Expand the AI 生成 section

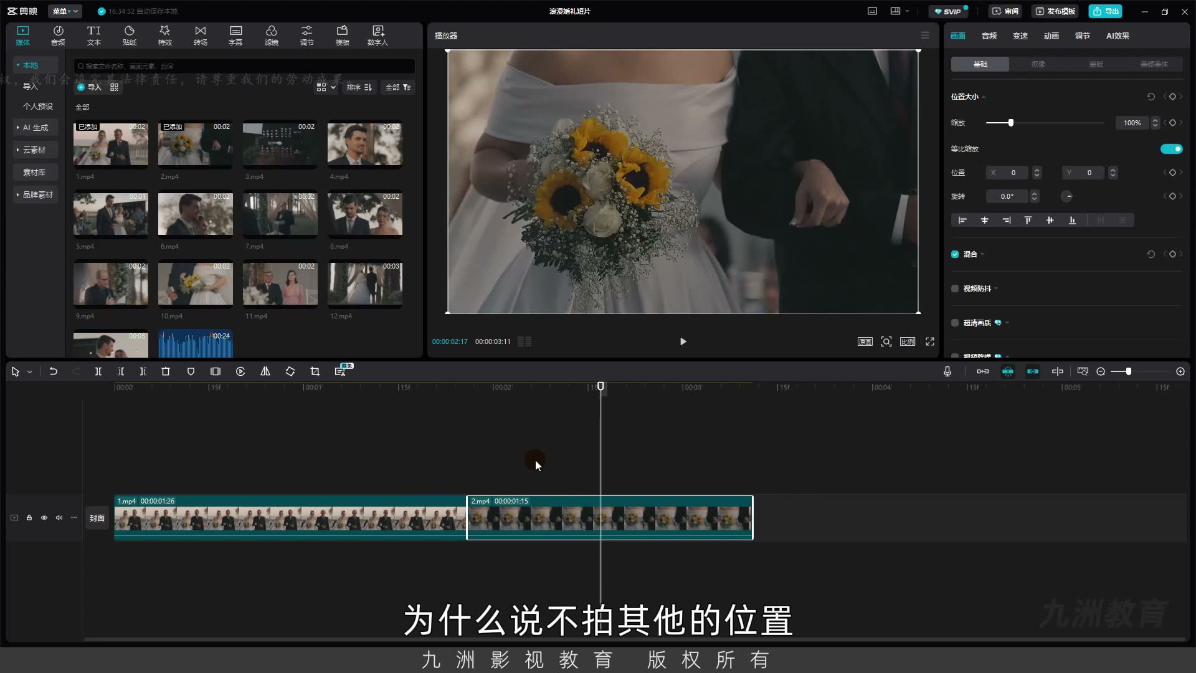click(x=35, y=127)
